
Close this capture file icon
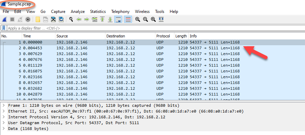53,19
